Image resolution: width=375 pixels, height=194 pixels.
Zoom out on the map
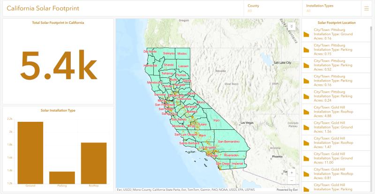tap(291, 180)
